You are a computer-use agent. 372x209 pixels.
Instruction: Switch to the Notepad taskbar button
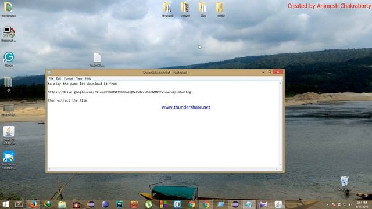pos(249,204)
